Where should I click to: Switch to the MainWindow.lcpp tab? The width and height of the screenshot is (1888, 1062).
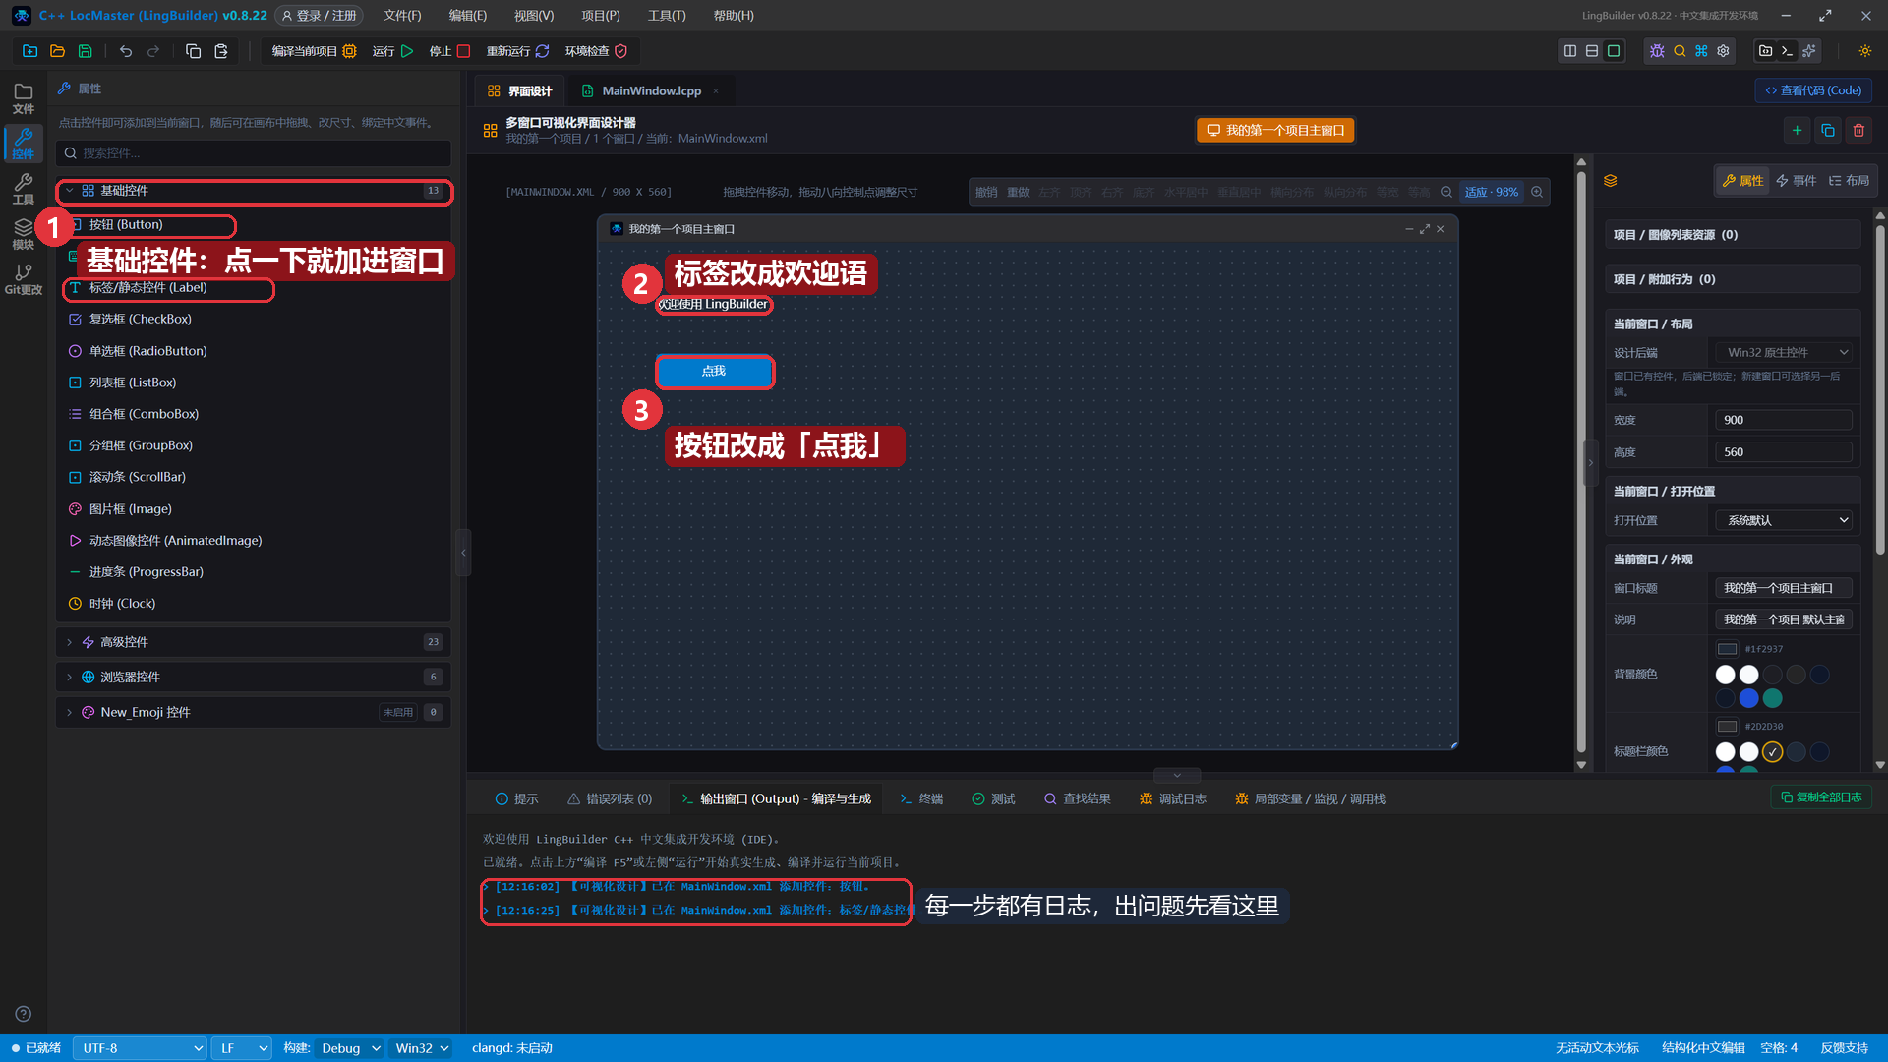click(651, 90)
